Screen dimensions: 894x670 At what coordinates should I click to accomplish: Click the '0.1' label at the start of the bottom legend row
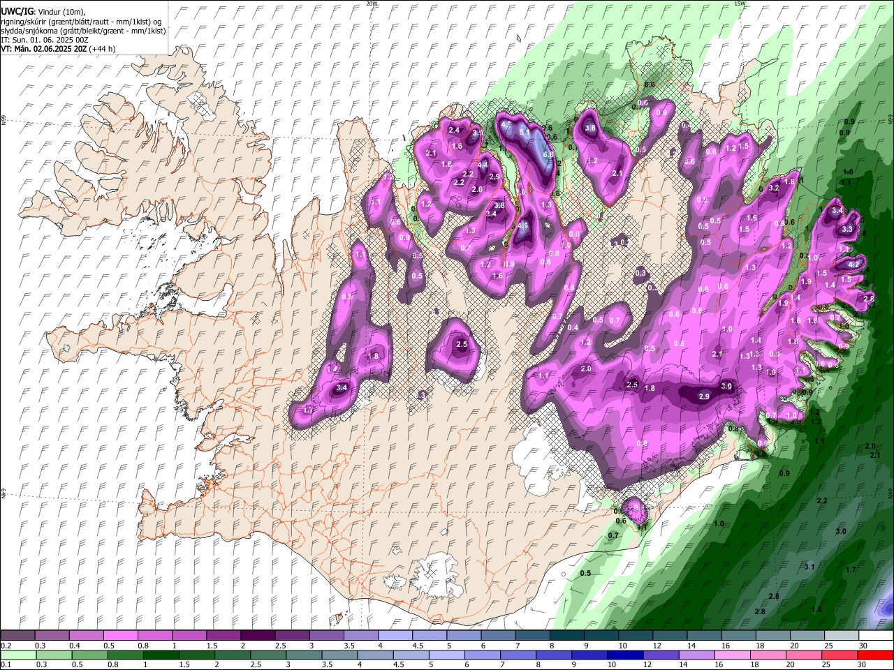pyautogui.click(x=5, y=664)
